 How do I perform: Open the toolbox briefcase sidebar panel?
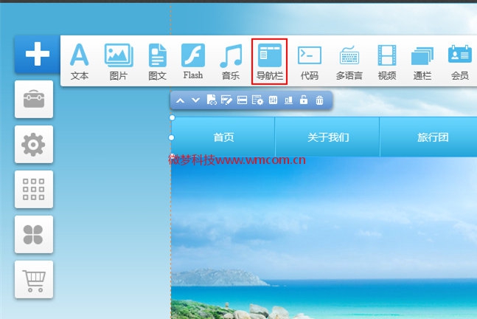coord(34,100)
